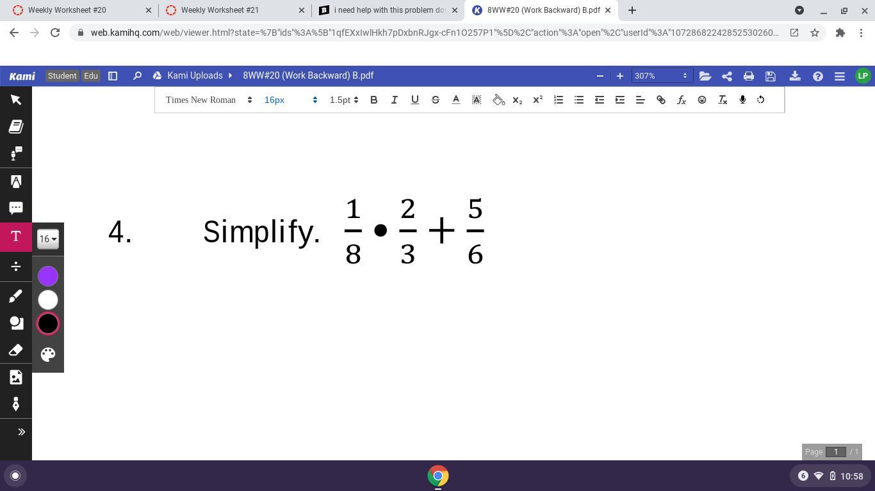Toggle underline formatting
Viewport: 875px width, 491px height.
click(x=414, y=100)
